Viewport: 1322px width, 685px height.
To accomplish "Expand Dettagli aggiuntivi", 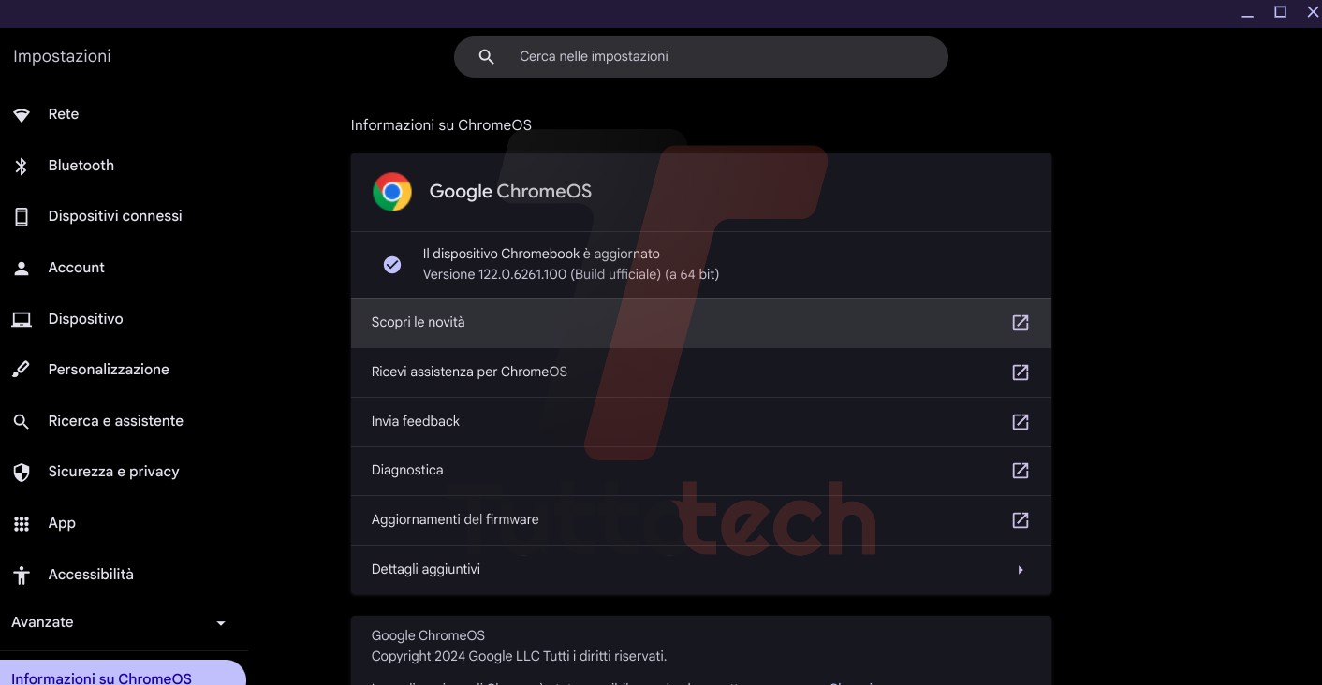I will tap(700, 569).
